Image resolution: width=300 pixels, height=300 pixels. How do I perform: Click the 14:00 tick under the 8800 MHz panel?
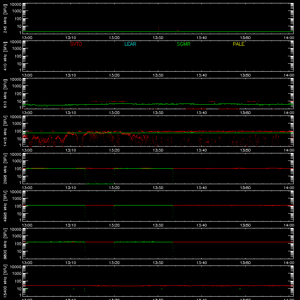tap(289, 263)
